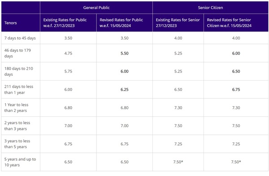Click the bold 5.50 revised public rate

[124, 53]
